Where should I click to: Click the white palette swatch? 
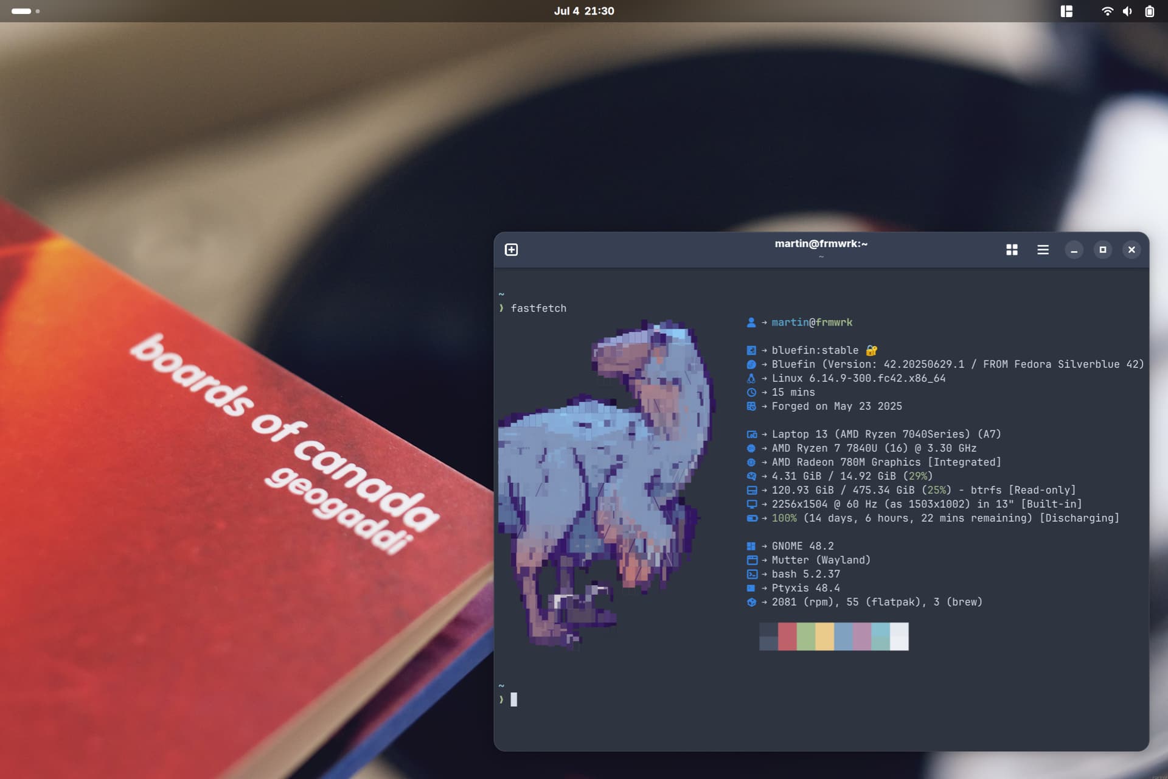(899, 637)
